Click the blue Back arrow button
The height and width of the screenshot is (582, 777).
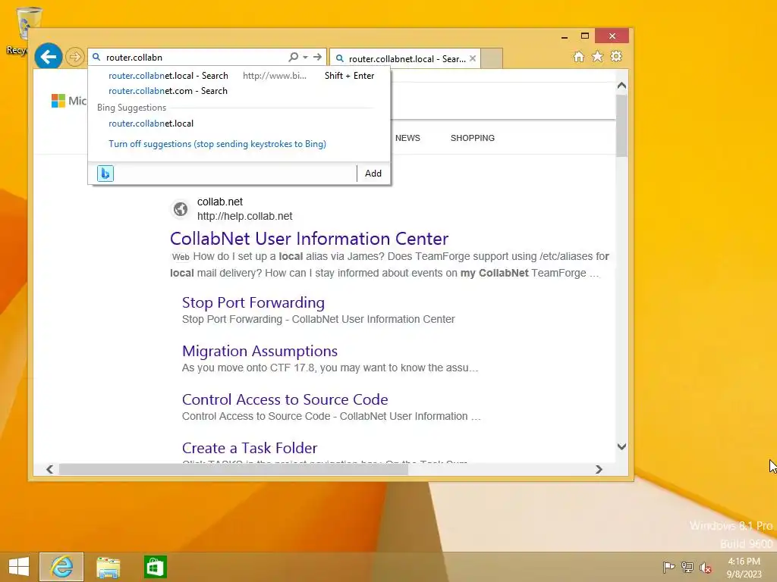[48, 57]
